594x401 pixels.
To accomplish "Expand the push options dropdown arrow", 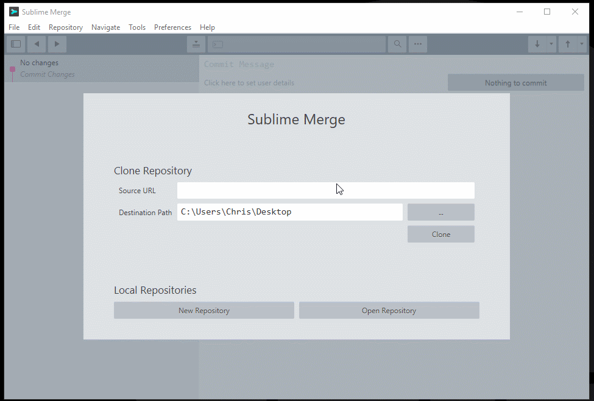I will click(x=581, y=44).
